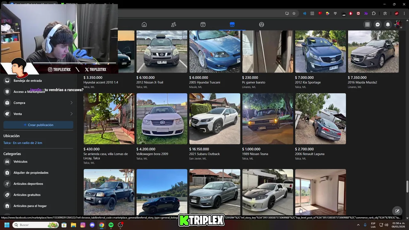Screen dimensions: 409x230
Task: Select Artículos deportivos category icon
Action: click(7, 184)
